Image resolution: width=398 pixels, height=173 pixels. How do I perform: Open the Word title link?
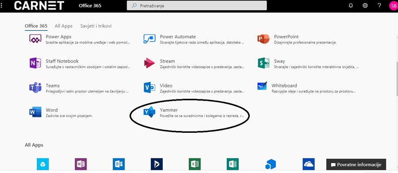[52, 110]
